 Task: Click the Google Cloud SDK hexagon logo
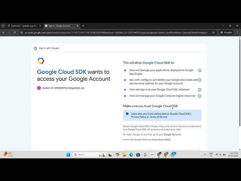point(41,61)
